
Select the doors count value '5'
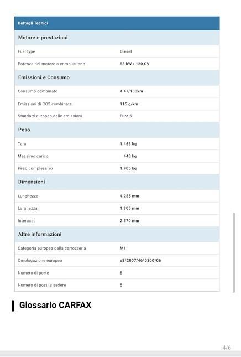click(x=121, y=273)
